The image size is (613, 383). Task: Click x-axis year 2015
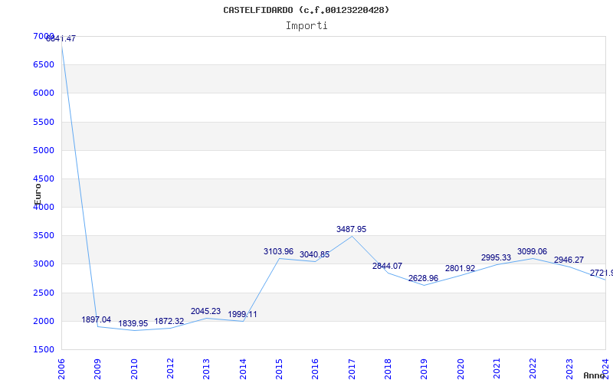(279, 369)
